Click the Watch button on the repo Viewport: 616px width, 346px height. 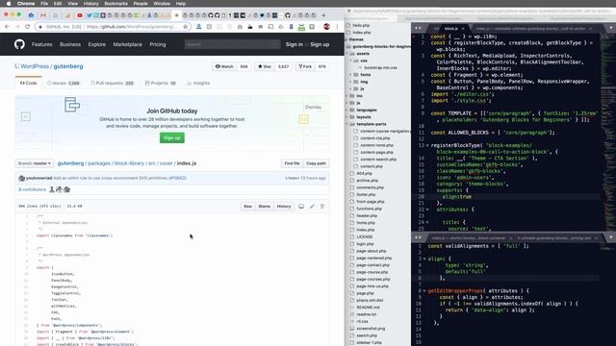pos(224,66)
